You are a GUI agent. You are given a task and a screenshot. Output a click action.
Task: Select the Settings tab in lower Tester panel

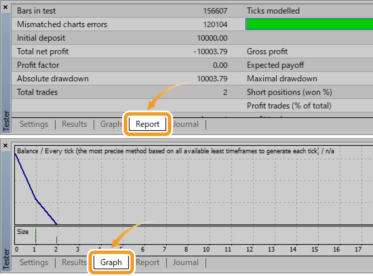tap(34, 262)
